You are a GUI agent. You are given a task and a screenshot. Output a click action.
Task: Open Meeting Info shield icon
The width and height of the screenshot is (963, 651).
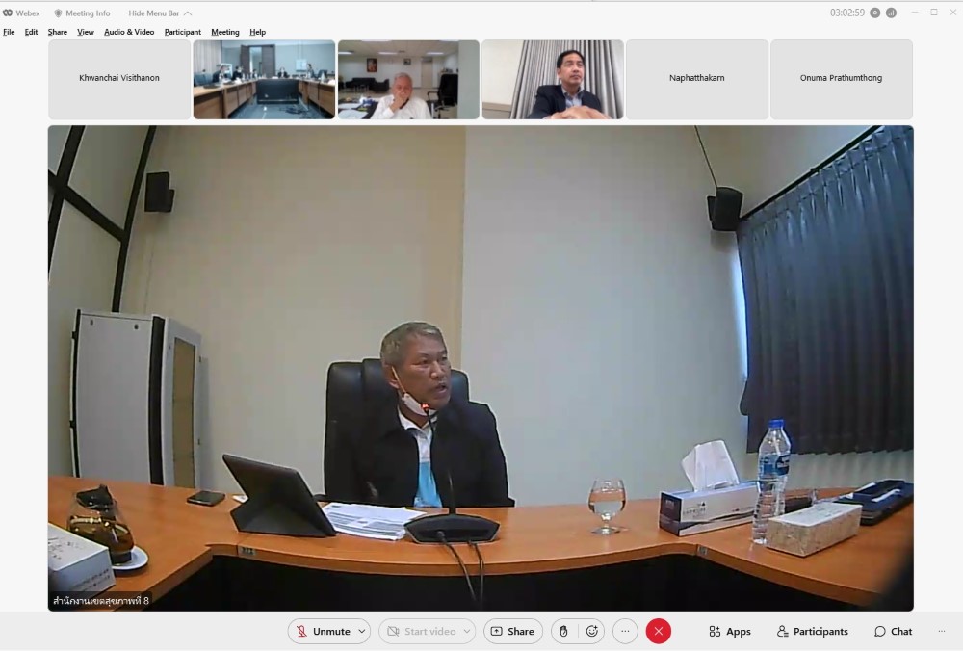pyautogui.click(x=59, y=13)
